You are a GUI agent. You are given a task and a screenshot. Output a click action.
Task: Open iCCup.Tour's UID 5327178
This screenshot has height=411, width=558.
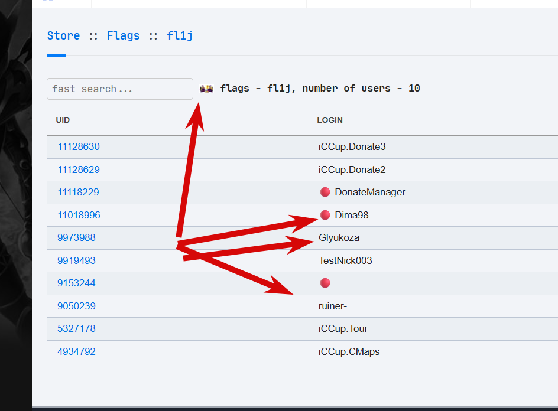tap(76, 328)
